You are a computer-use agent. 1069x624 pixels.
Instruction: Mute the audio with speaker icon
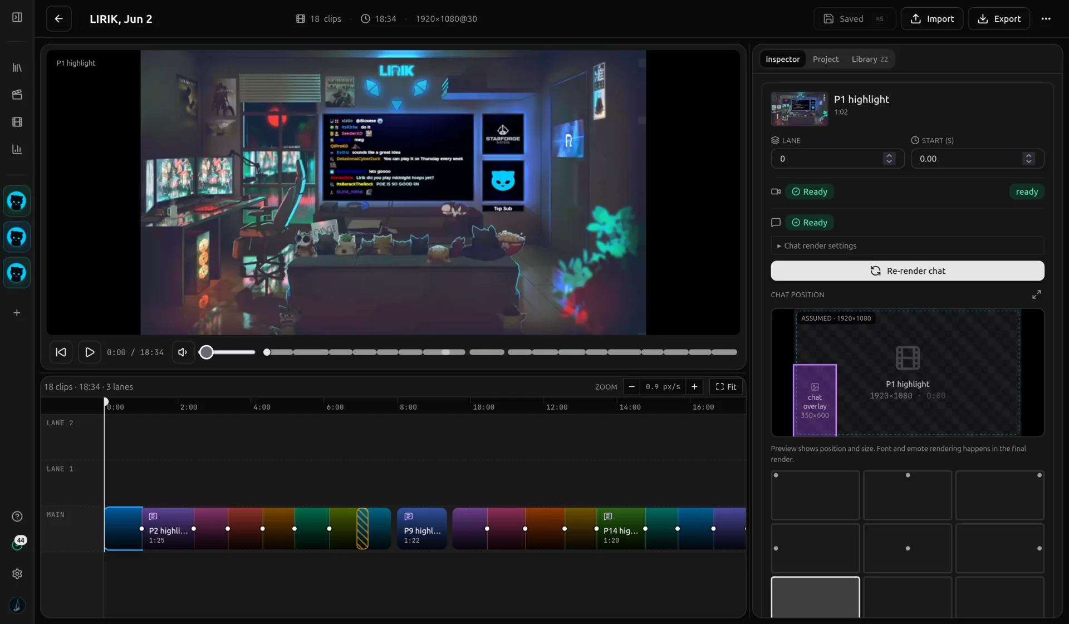click(x=183, y=352)
